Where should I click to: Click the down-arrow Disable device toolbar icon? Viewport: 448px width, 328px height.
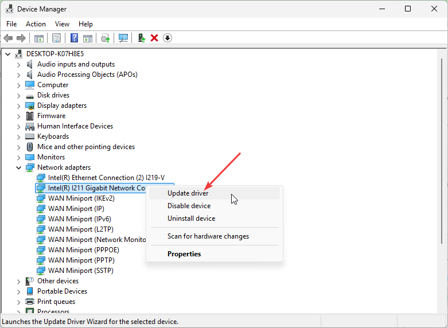pyautogui.click(x=167, y=38)
